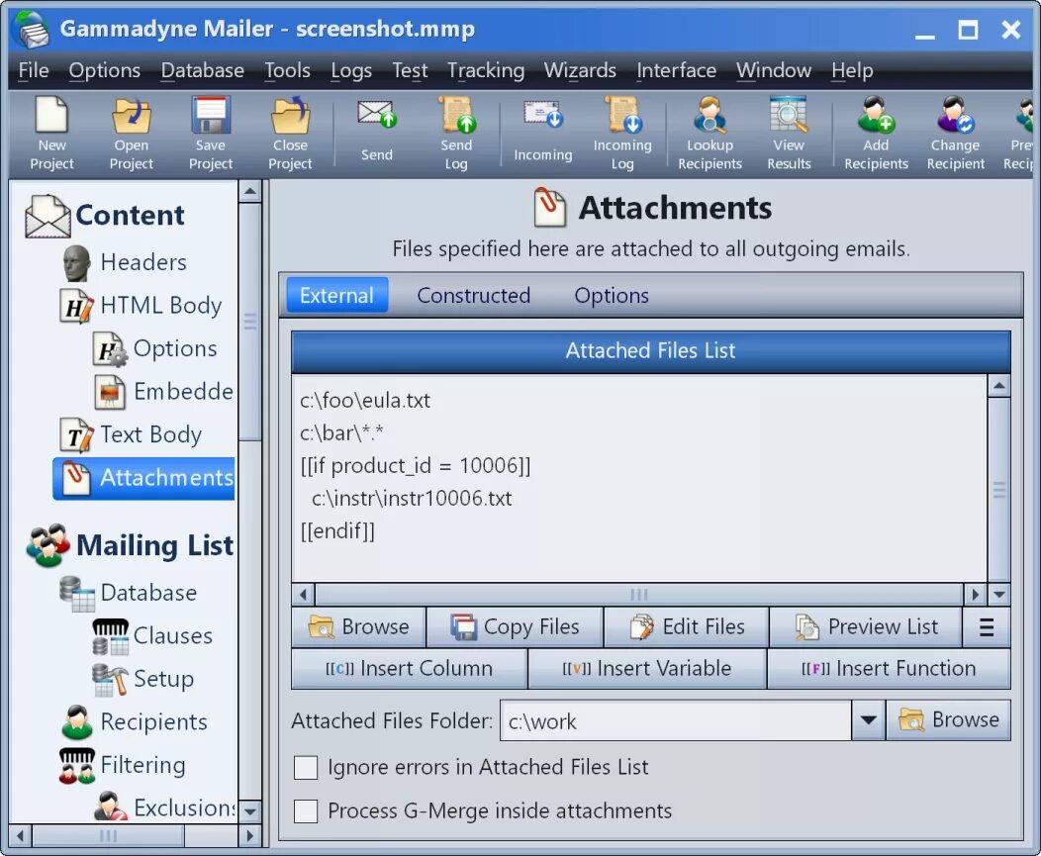Click the Incoming mail icon
This screenshot has width=1041, height=856.
click(542, 124)
